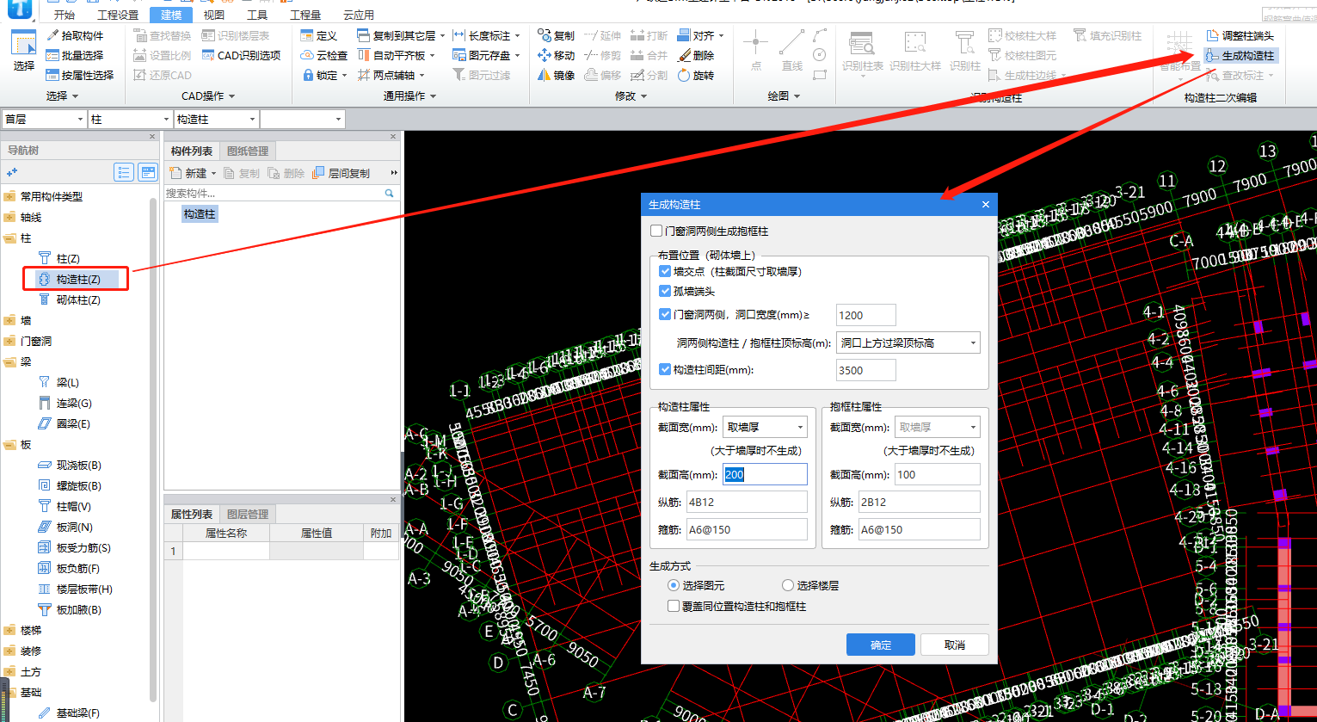1317x722 pixels.
Task: Select 选择楼层 radio button
Action: 787,585
